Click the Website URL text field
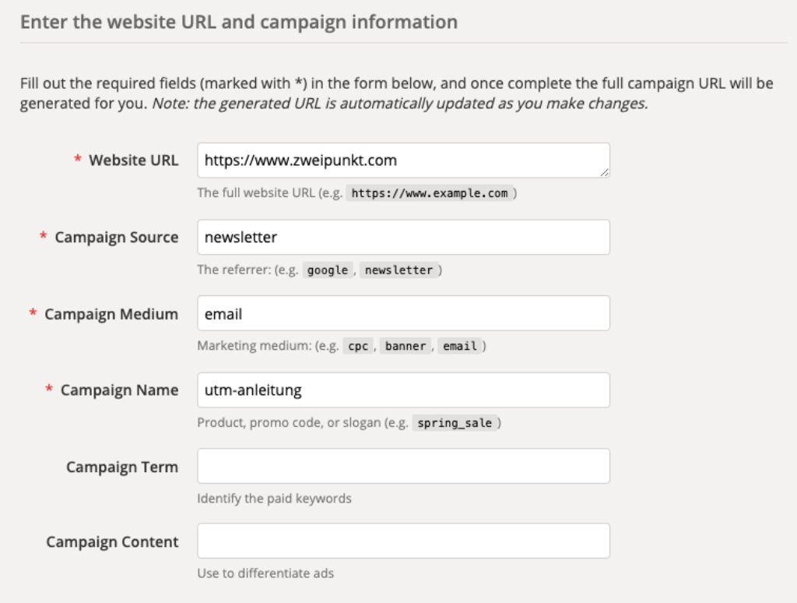This screenshot has width=797, height=603. [403, 160]
